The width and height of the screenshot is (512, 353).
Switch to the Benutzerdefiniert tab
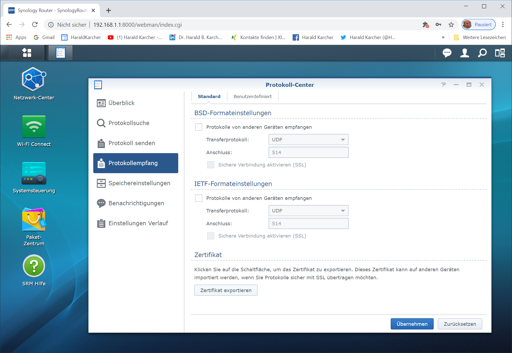pyautogui.click(x=253, y=96)
